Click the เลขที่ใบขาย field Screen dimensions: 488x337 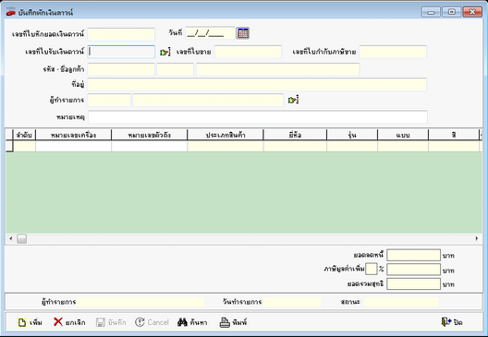pyautogui.click(x=248, y=52)
